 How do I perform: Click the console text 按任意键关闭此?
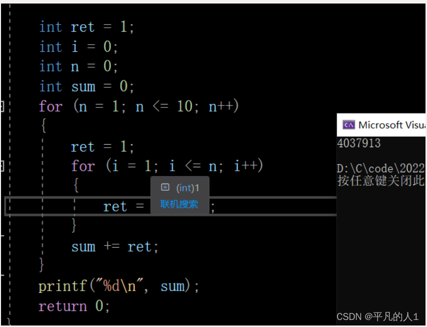tap(381, 180)
